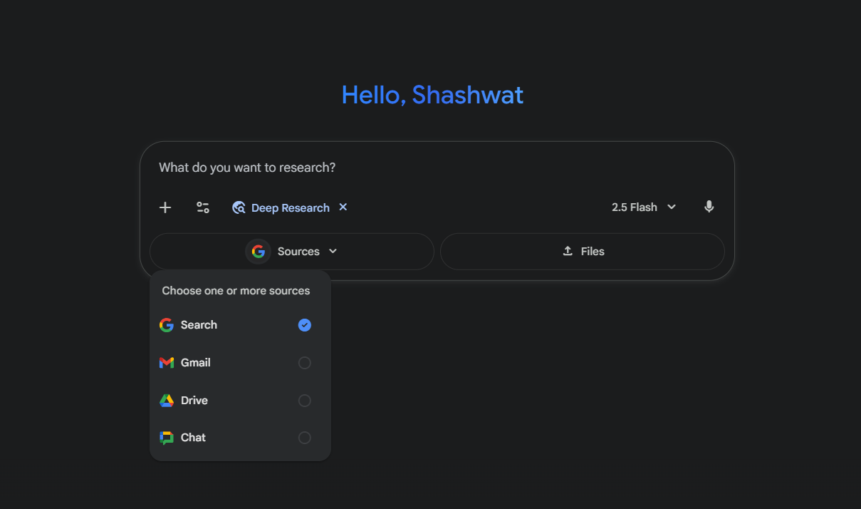Uncheck the Search source checkbox
The width and height of the screenshot is (861, 509).
[305, 325]
